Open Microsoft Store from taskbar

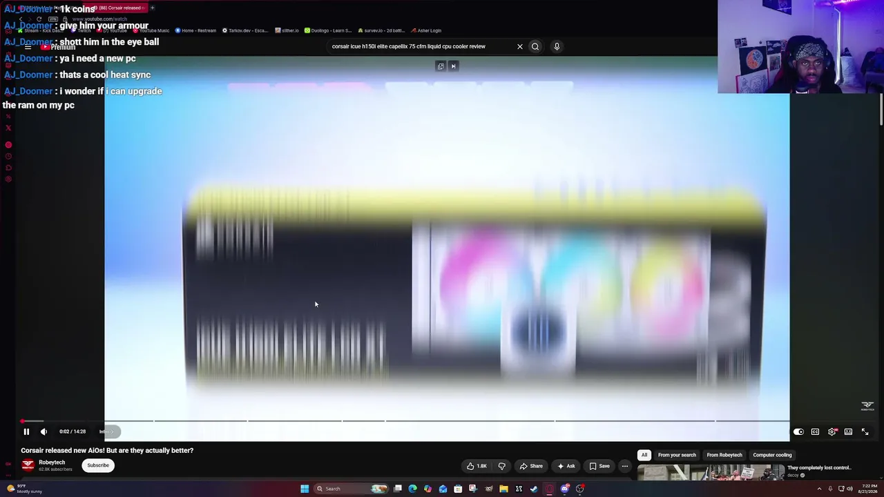(458, 489)
